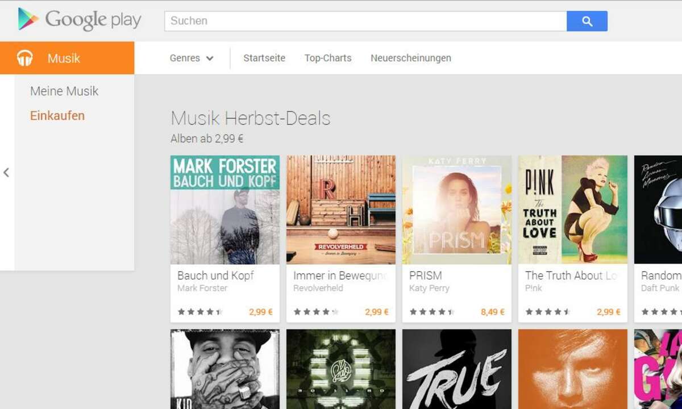This screenshot has height=409, width=682.
Task: Select the orange Musik category header
Action: point(67,58)
